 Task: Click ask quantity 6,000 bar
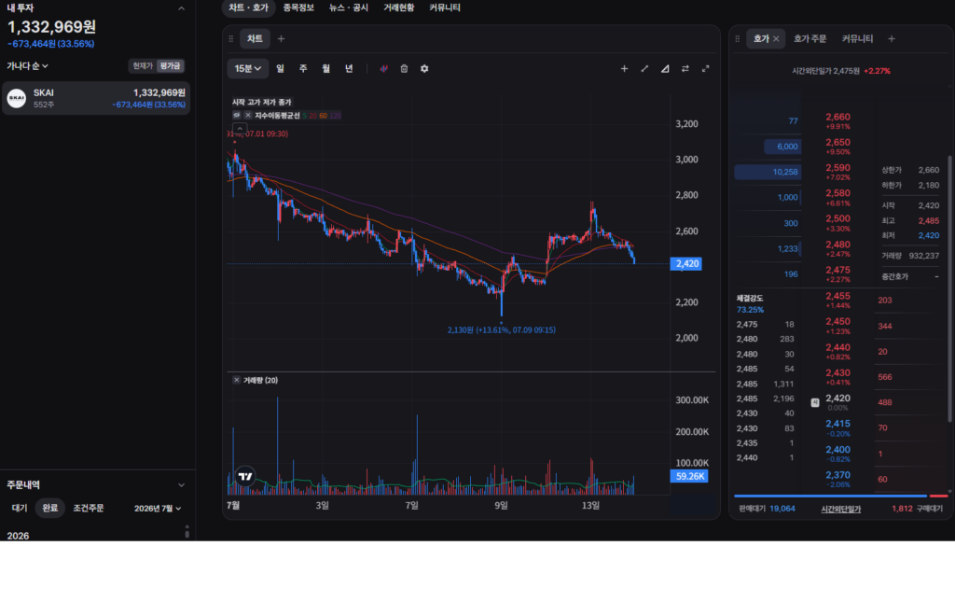[x=782, y=147]
